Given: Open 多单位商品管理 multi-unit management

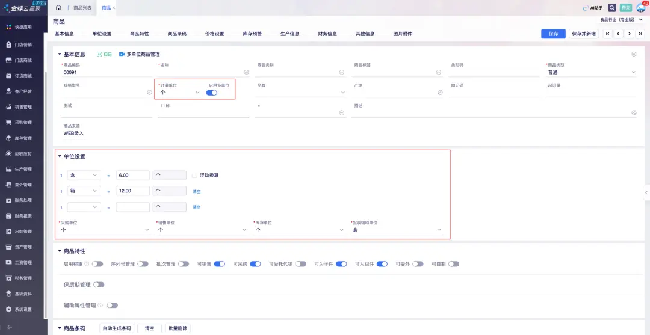Looking at the screenshot, I should point(139,54).
